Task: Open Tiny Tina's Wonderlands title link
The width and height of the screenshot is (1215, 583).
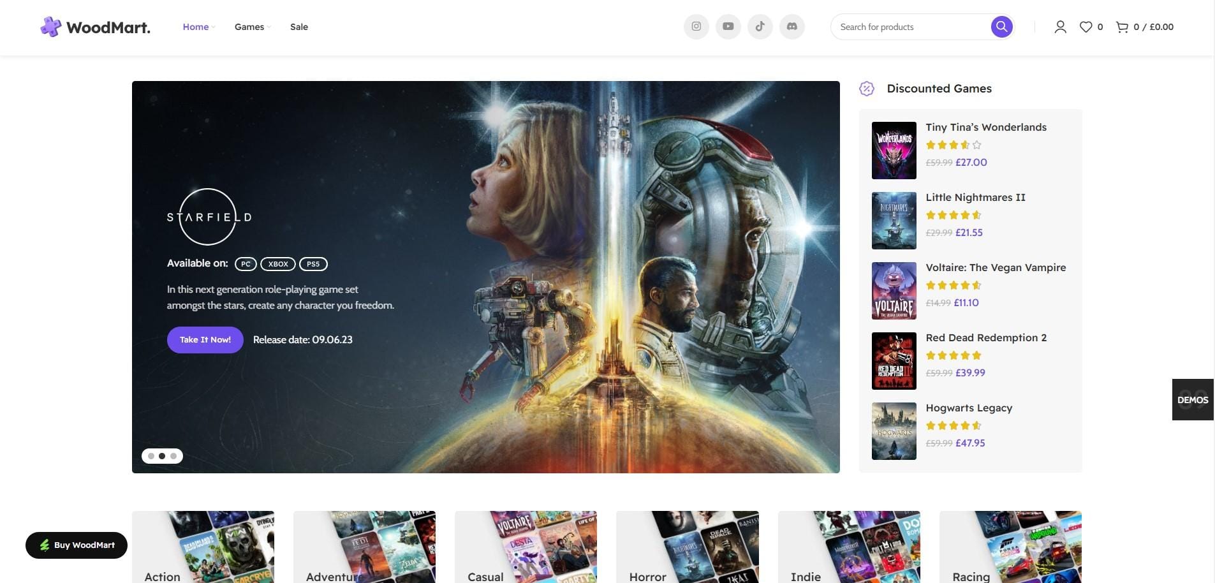Action: pyautogui.click(x=986, y=128)
